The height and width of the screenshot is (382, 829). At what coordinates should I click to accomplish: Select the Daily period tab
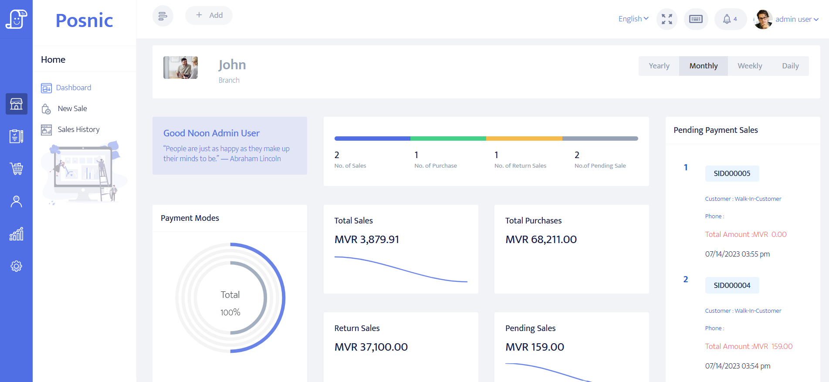point(790,66)
